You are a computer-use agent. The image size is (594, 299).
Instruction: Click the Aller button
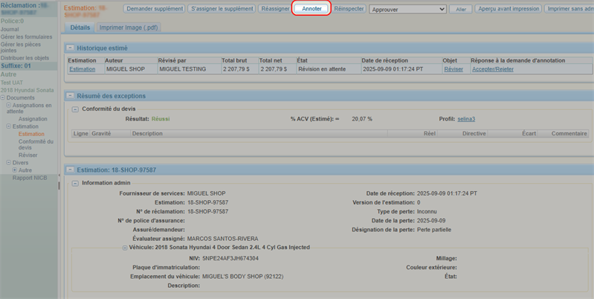pyautogui.click(x=461, y=10)
